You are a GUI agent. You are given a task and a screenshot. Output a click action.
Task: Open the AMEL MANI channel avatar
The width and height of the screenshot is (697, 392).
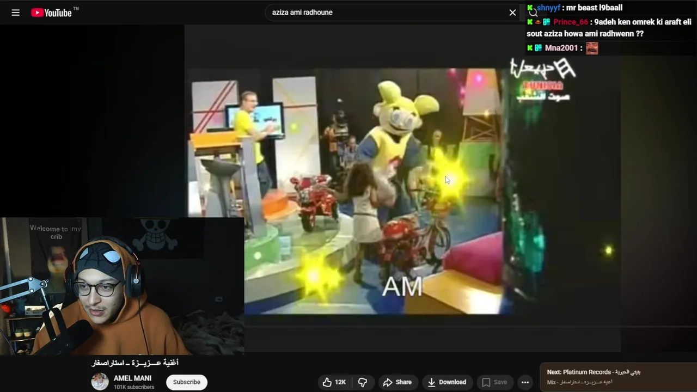100,382
